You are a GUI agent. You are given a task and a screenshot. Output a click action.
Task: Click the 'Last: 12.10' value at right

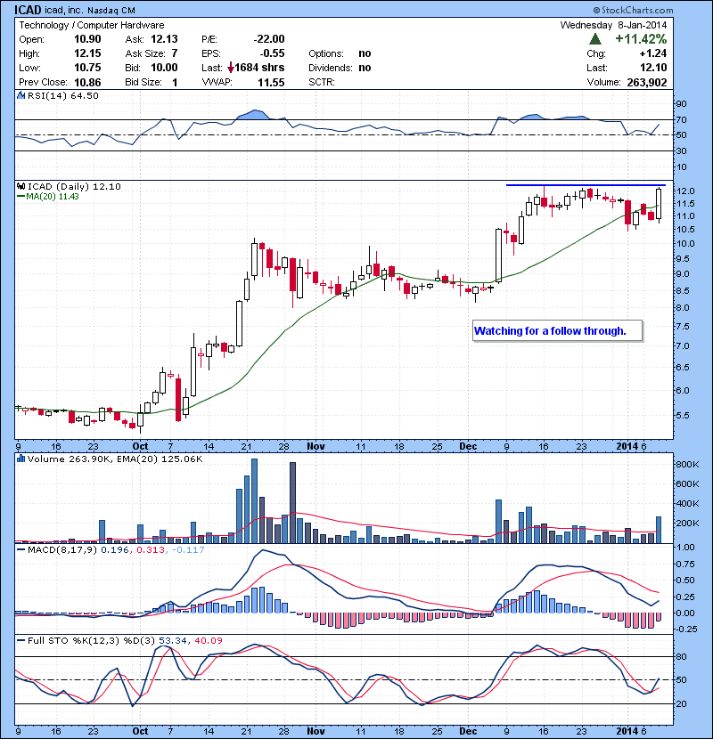click(x=653, y=68)
